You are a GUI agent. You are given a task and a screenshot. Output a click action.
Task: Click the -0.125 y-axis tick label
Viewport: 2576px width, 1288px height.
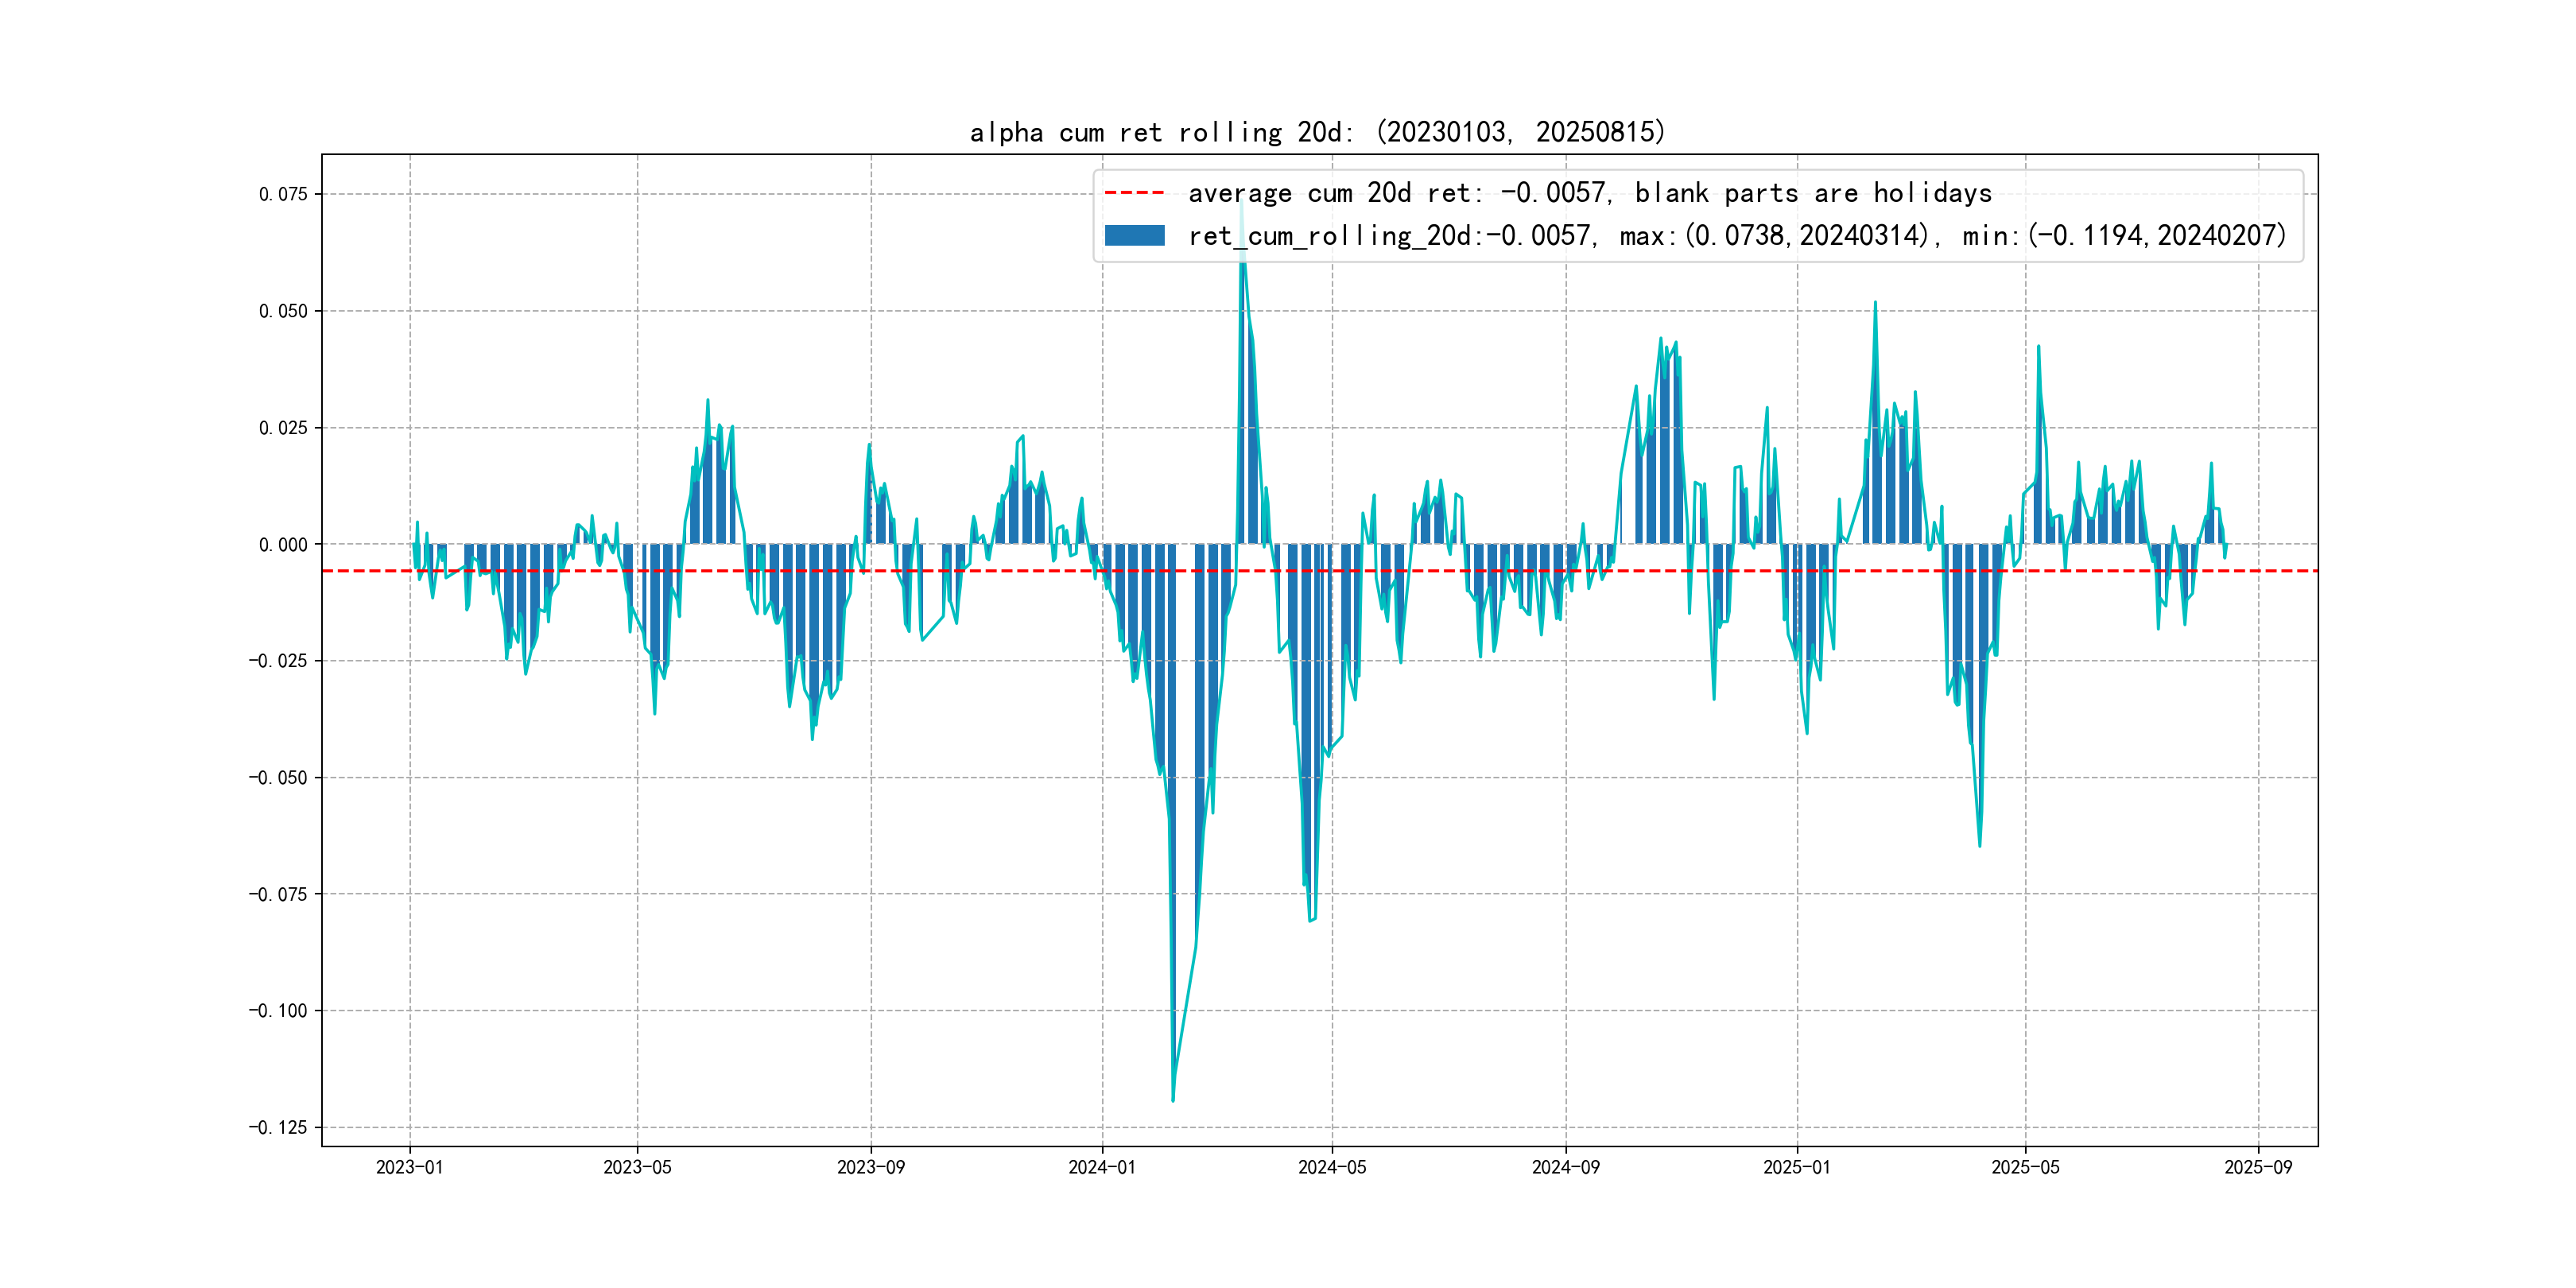click(278, 1127)
